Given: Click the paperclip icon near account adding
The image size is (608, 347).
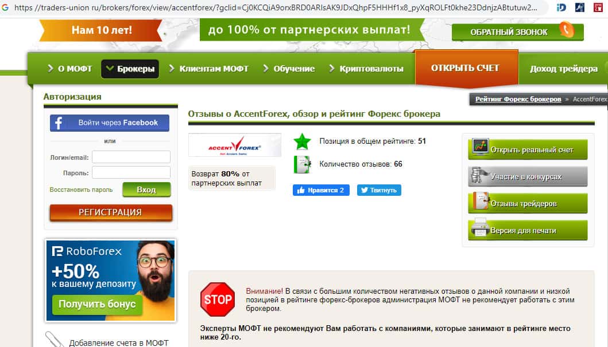Looking at the screenshot, I should [55, 339].
